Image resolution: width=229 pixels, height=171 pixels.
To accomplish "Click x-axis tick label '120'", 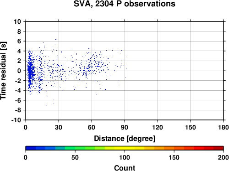I will 158,127.
